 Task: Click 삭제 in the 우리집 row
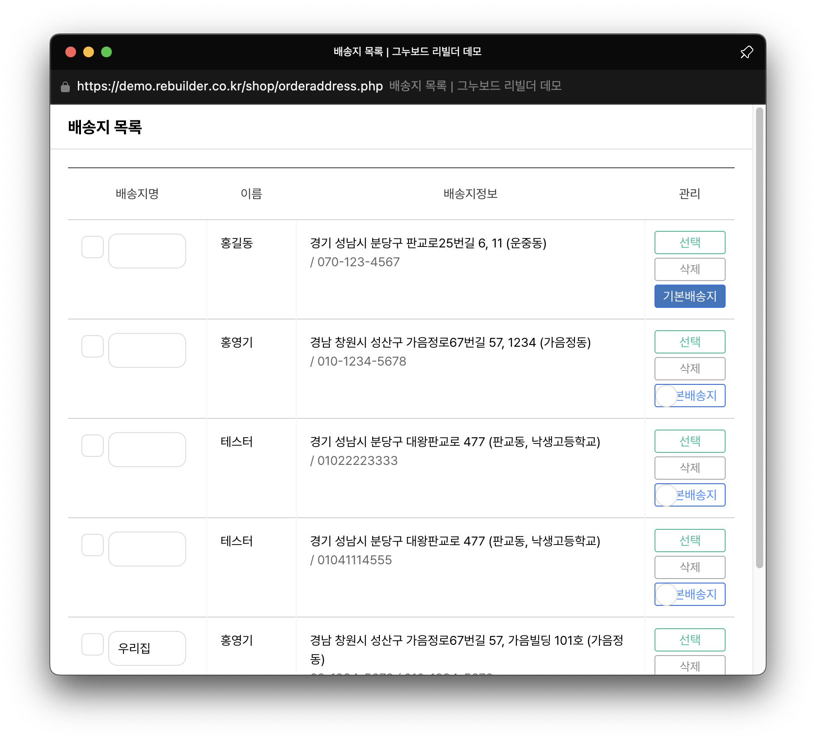click(x=690, y=665)
